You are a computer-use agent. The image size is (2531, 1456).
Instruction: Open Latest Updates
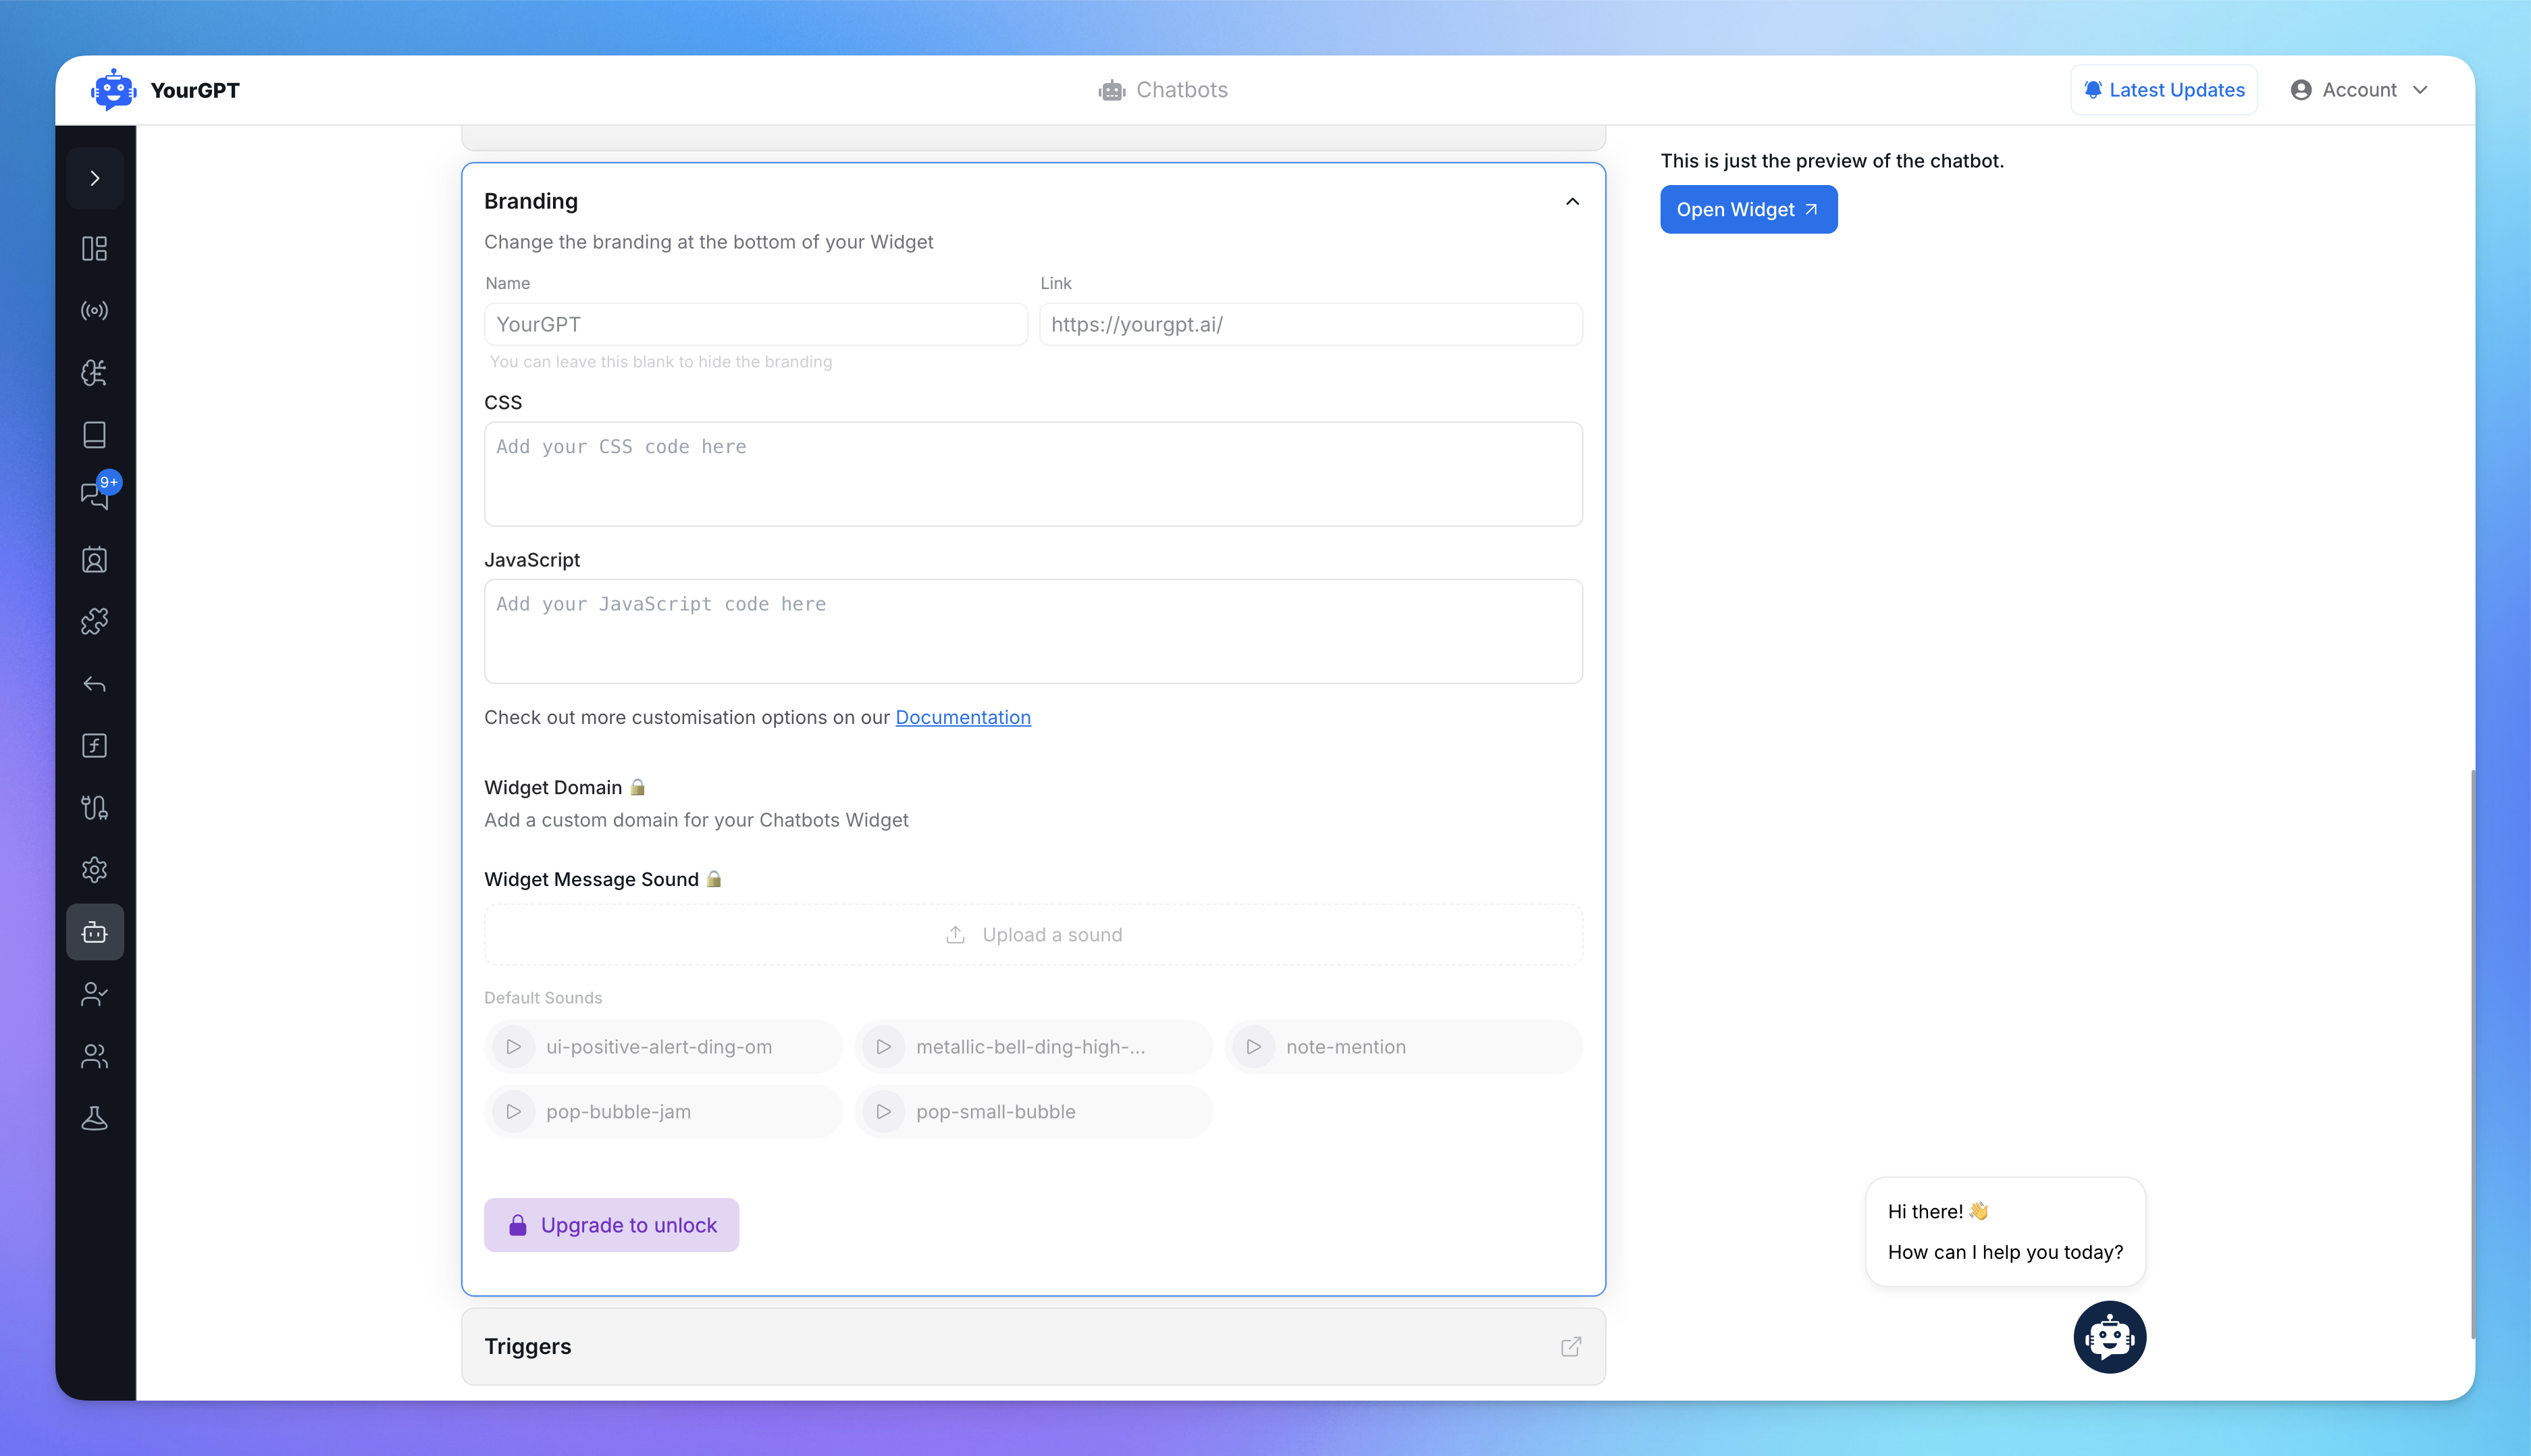pyautogui.click(x=2164, y=90)
